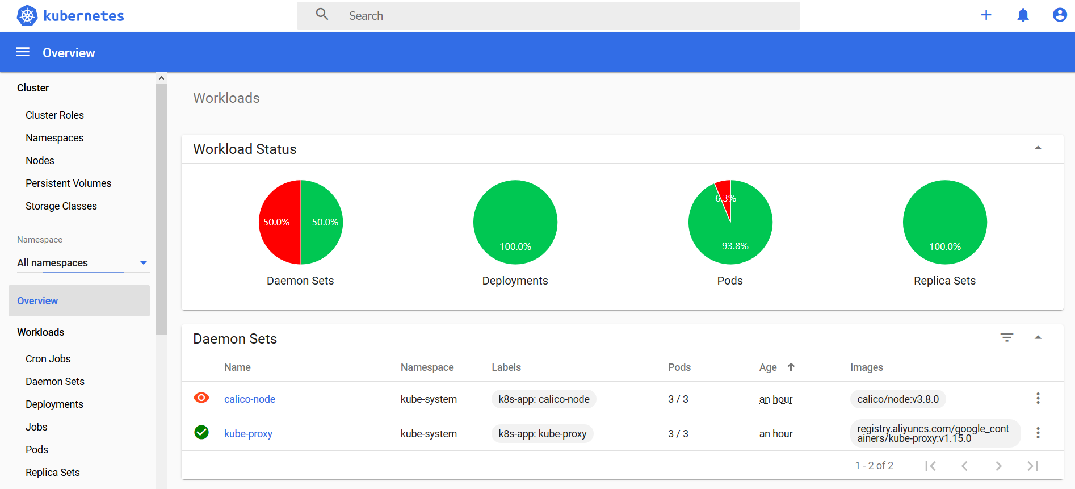Click the sidebar scroll-up arrow

point(162,78)
